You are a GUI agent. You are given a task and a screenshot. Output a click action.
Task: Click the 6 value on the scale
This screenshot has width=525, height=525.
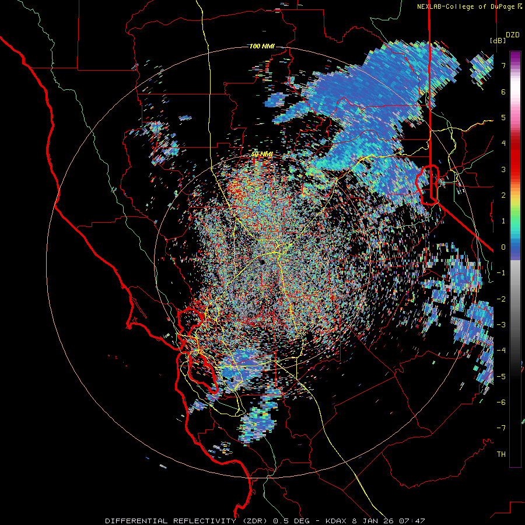pos(503,92)
